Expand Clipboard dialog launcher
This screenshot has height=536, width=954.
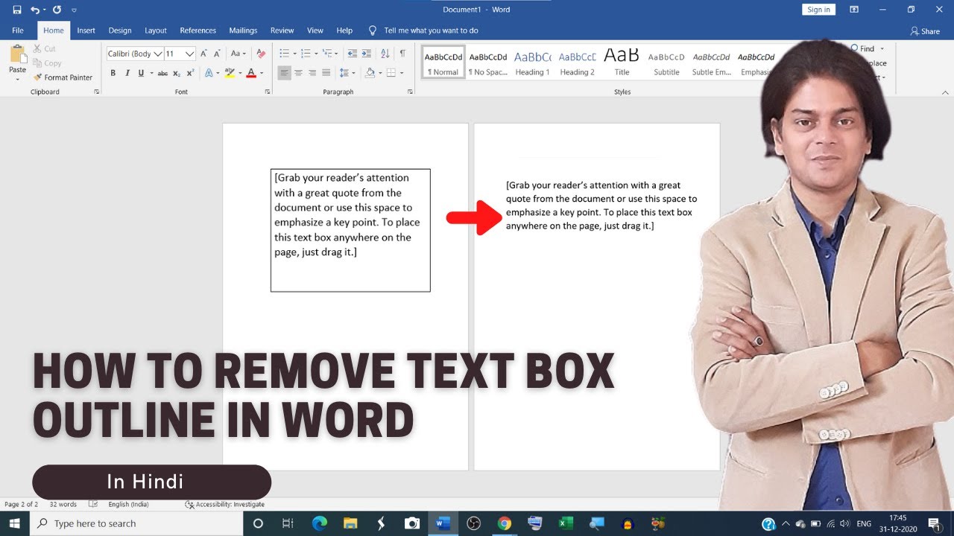point(96,92)
